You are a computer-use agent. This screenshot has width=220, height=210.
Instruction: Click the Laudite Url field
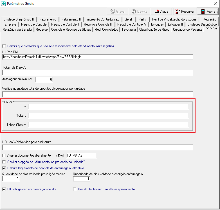coord(108,107)
